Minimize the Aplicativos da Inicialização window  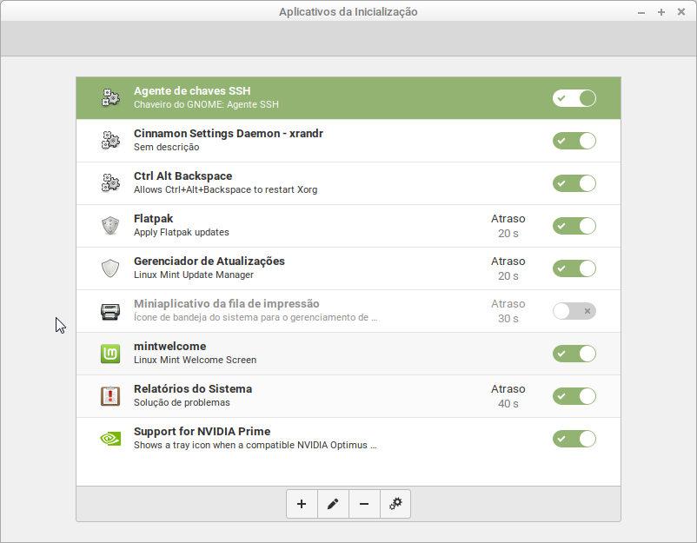coord(641,12)
